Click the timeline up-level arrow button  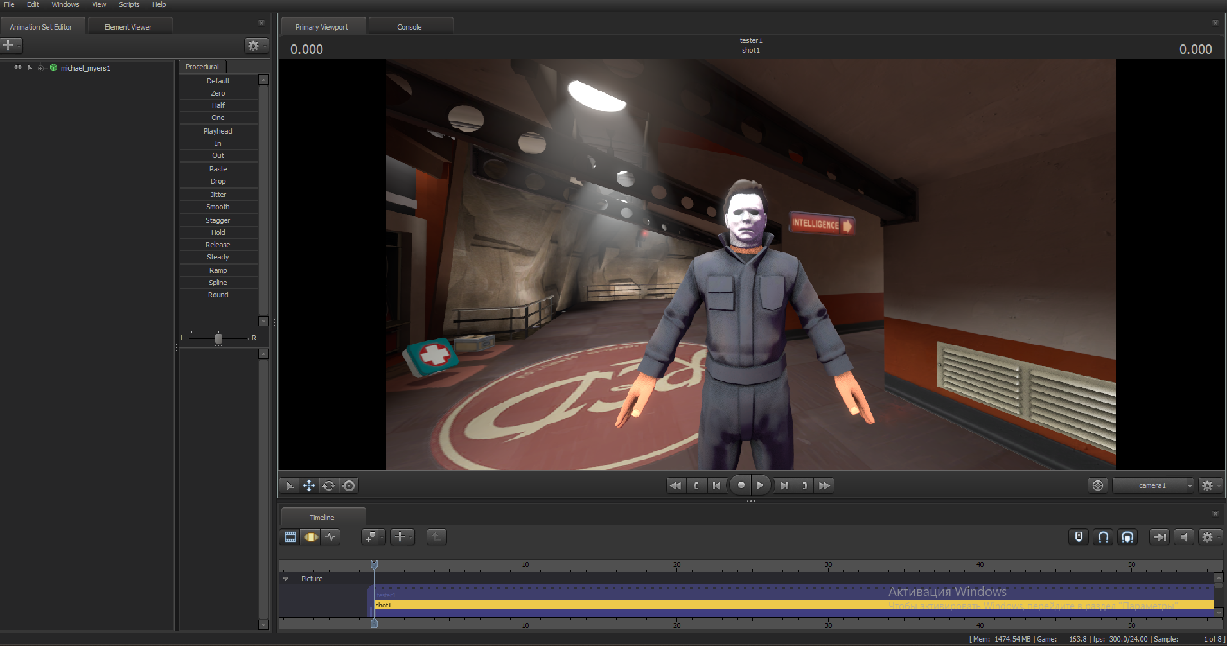pos(437,537)
